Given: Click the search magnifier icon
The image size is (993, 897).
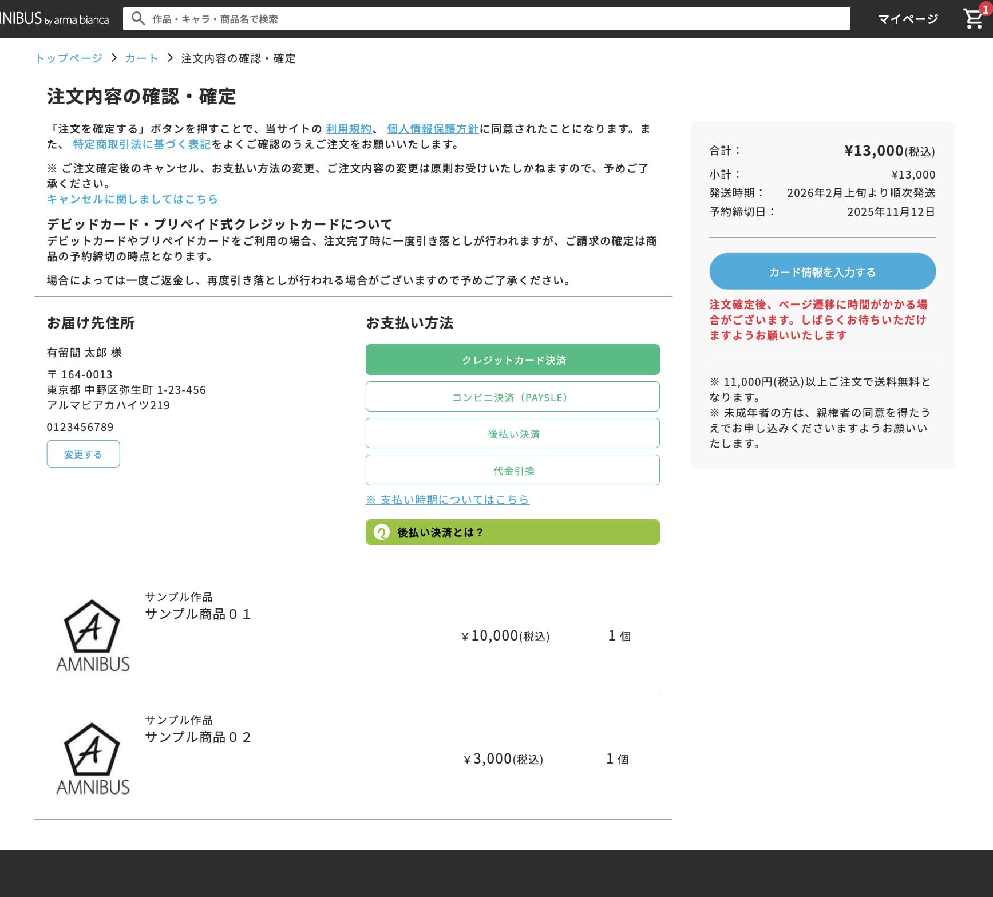Looking at the screenshot, I should tap(138, 19).
